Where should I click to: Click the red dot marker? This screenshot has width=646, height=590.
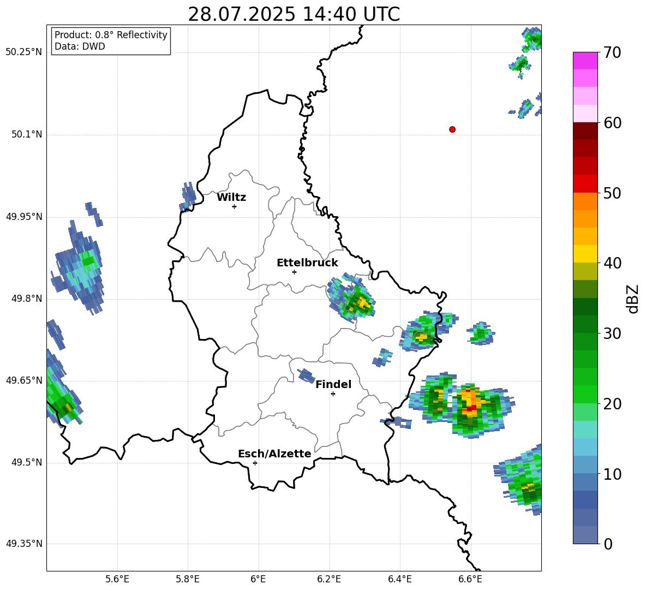[x=452, y=129]
